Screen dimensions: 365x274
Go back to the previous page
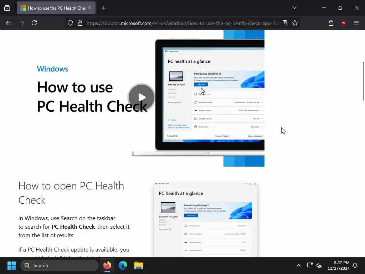coord(9,23)
